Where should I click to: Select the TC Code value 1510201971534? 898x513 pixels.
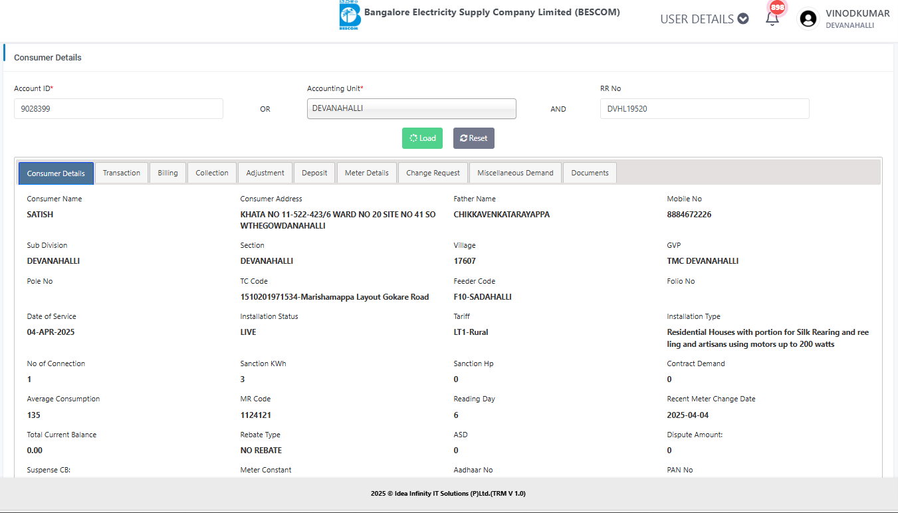coord(334,297)
